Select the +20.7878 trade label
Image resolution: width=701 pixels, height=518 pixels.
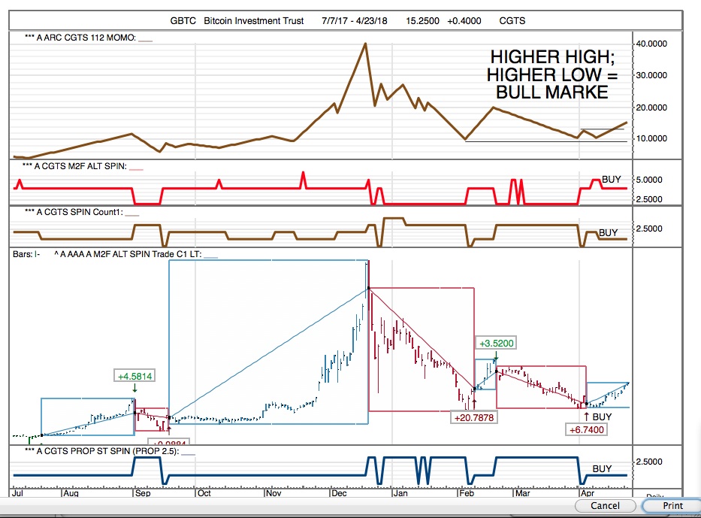tap(474, 417)
